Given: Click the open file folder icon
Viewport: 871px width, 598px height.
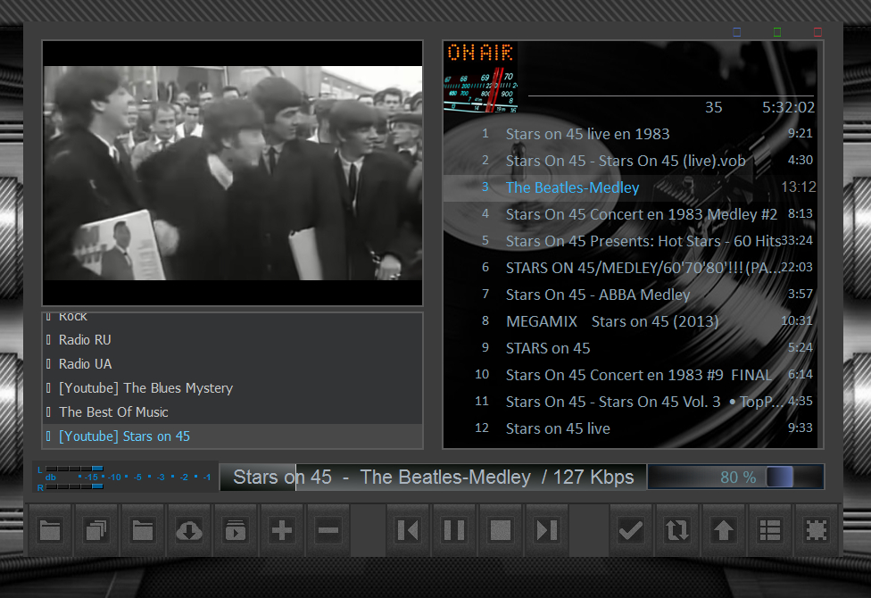Looking at the screenshot, I should tap(50, 530).
